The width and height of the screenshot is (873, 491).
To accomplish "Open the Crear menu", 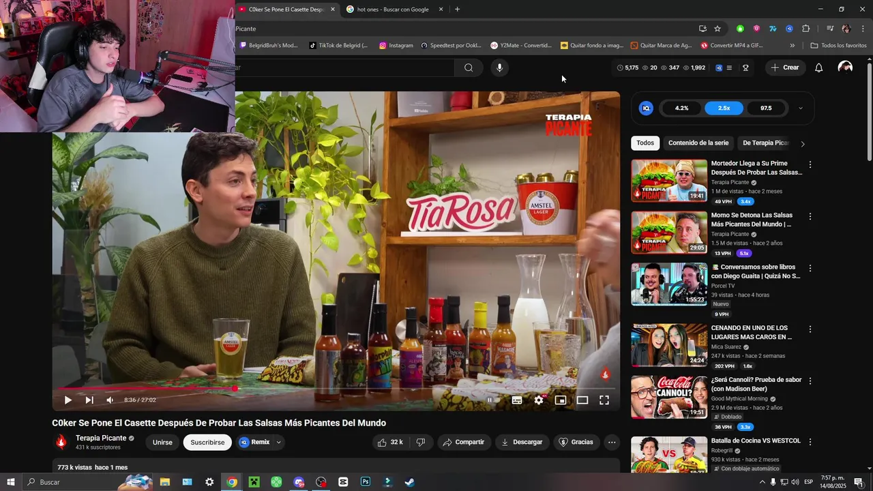I will [x=784, y=68].
